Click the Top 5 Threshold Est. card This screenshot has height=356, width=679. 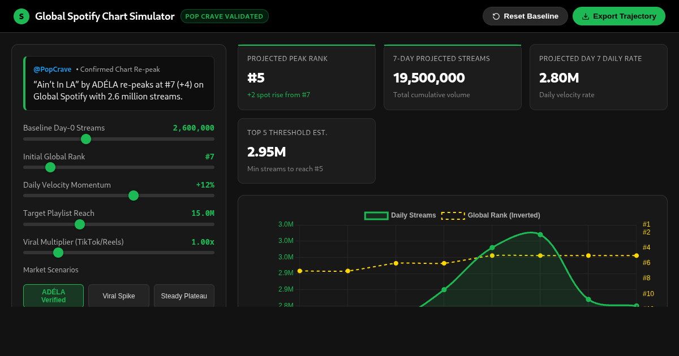point(307,151)
